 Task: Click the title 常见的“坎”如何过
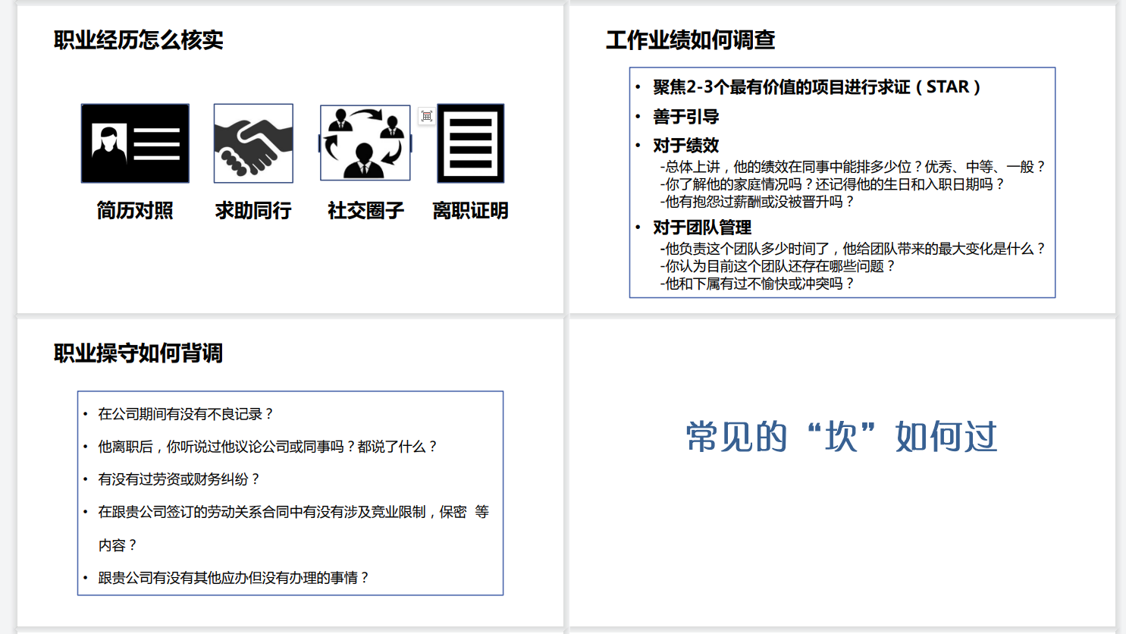(842, 437)
